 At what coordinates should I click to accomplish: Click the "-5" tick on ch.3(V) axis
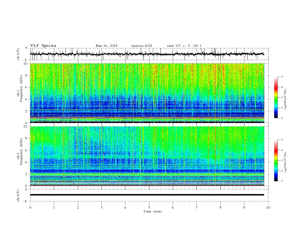click(26, 201)
